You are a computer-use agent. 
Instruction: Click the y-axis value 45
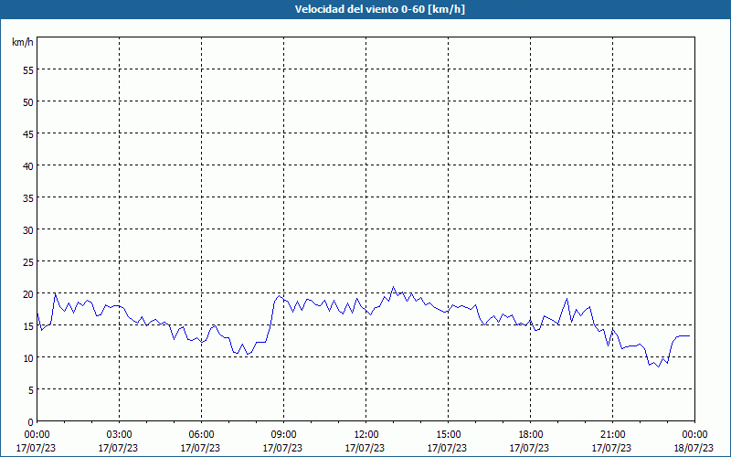pos(28,133)
